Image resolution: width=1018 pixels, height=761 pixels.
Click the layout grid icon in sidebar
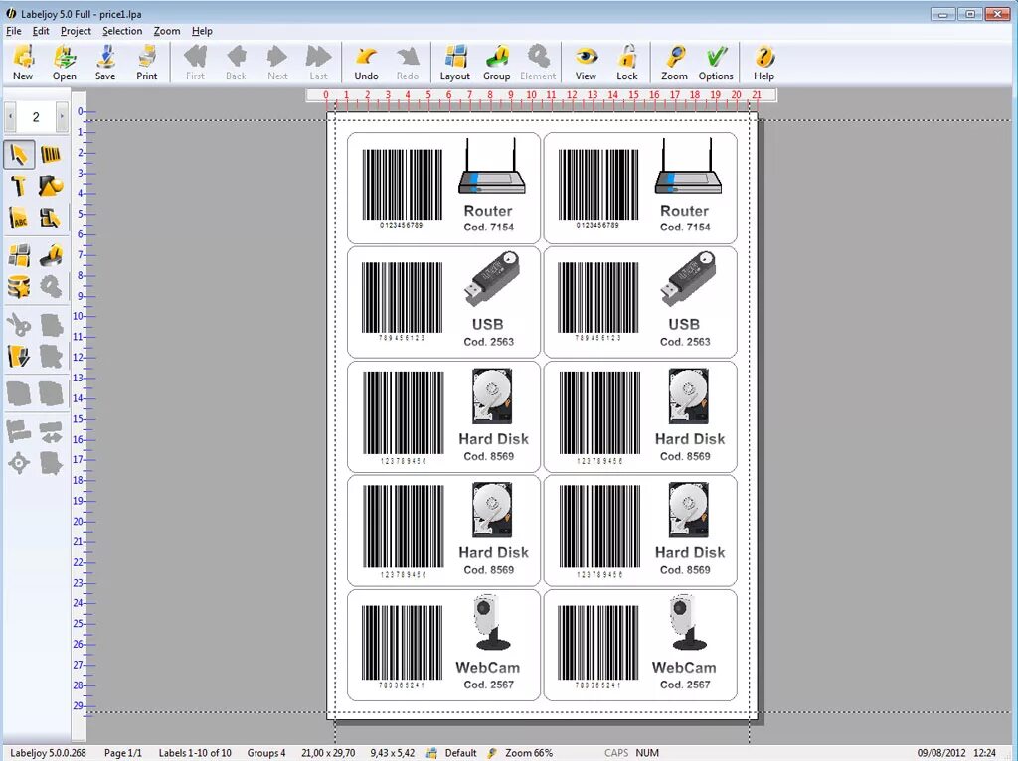pyautogui.click(x=19, y=255)
